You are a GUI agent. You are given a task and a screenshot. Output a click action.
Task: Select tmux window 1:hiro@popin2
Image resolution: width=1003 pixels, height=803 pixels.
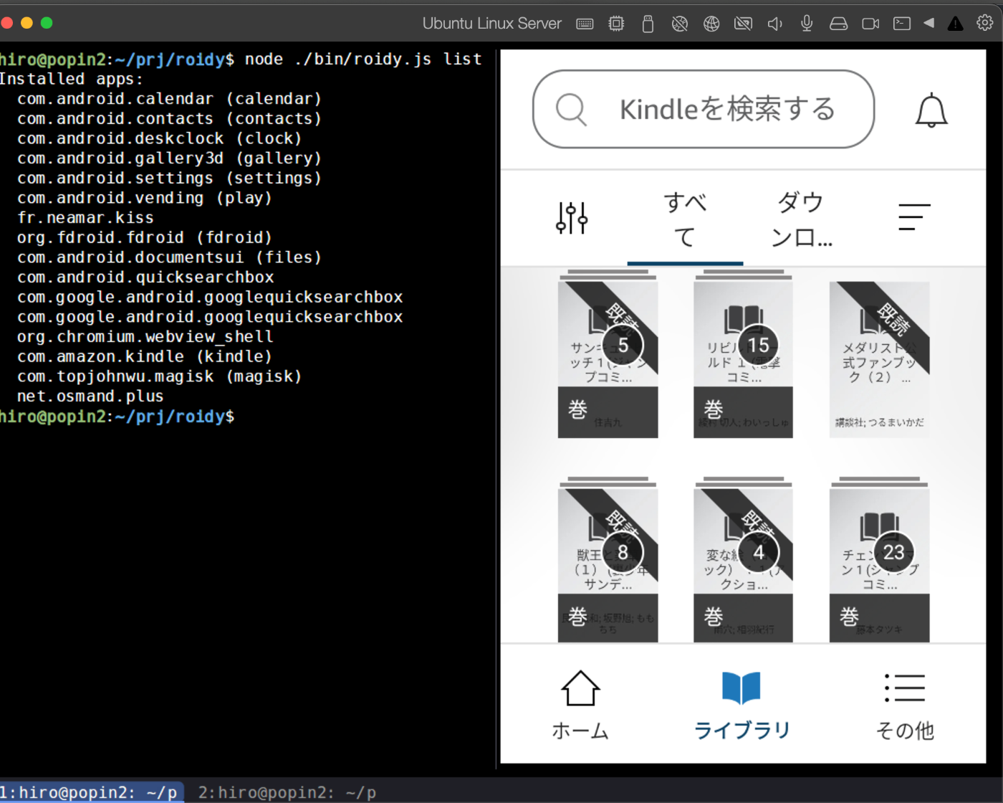point(92,792)
